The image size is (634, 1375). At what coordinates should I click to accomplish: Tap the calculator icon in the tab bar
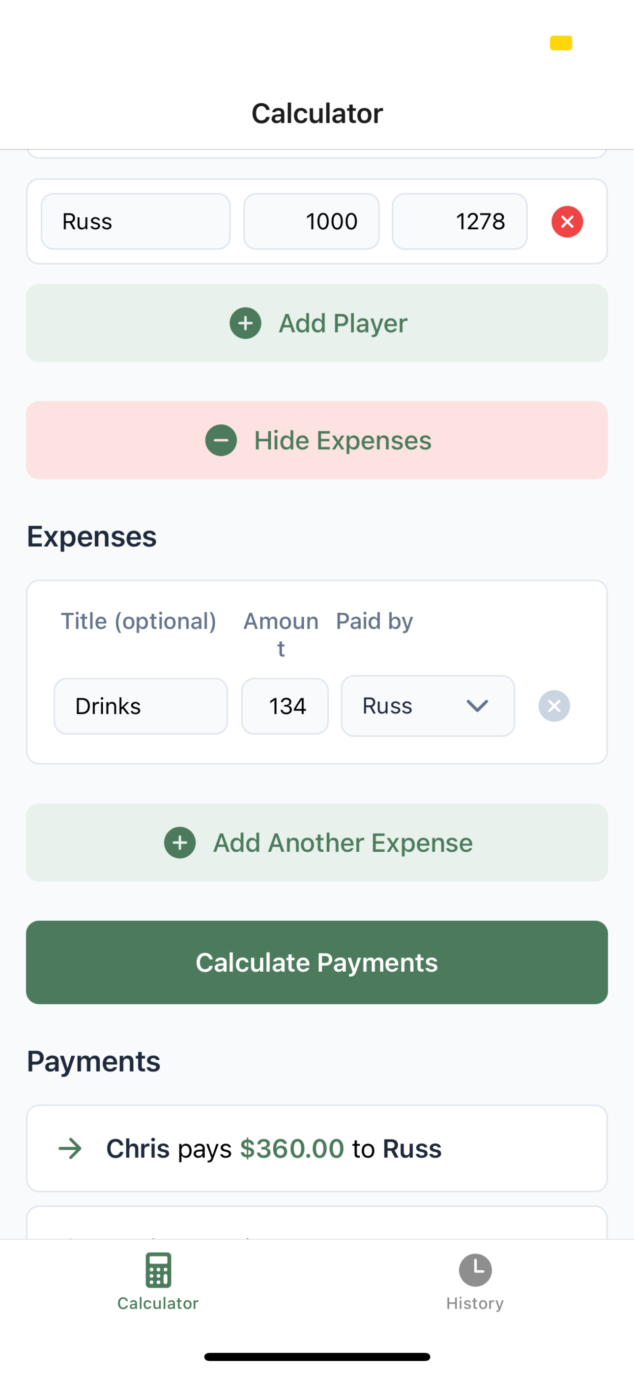158,1270
